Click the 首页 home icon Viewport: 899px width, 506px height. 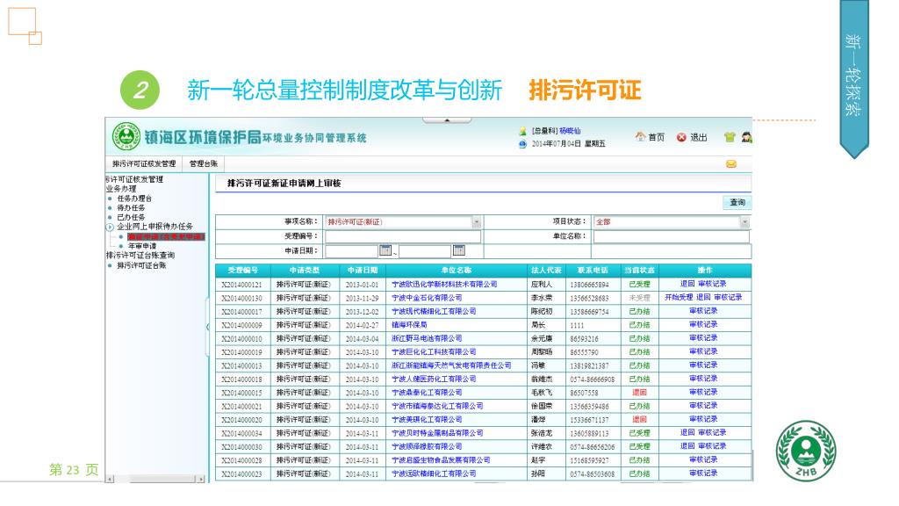pyautogui.click(x=640, y=136)
